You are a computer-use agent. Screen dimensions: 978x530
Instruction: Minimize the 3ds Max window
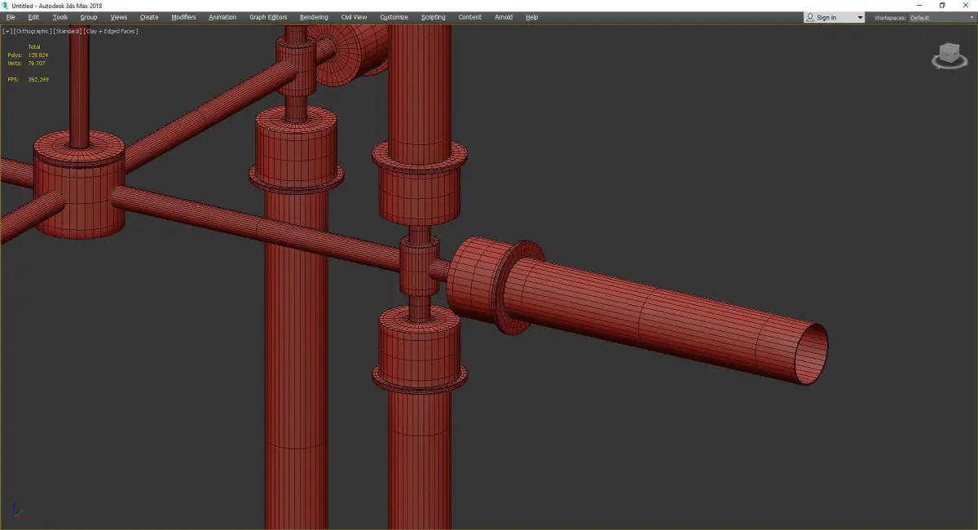919,6
